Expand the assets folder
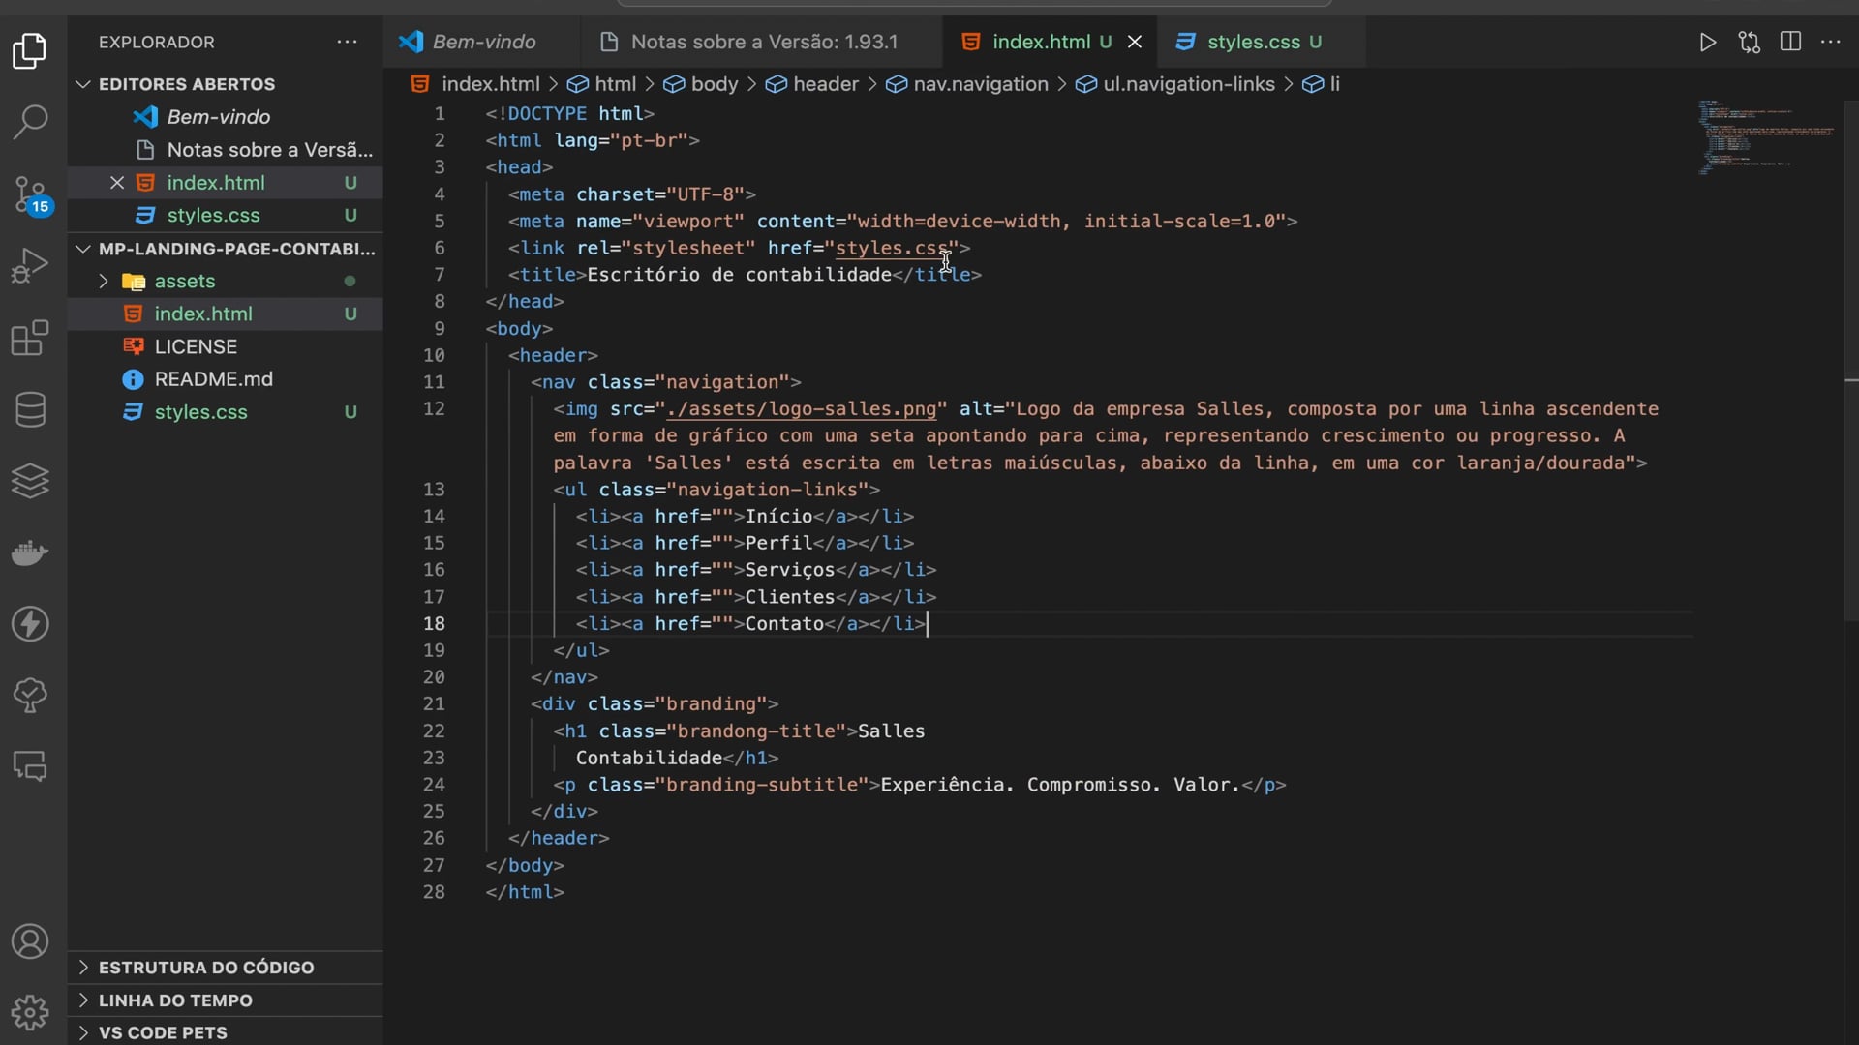Screen dimensions: 1859x1045 click(184, 281)
